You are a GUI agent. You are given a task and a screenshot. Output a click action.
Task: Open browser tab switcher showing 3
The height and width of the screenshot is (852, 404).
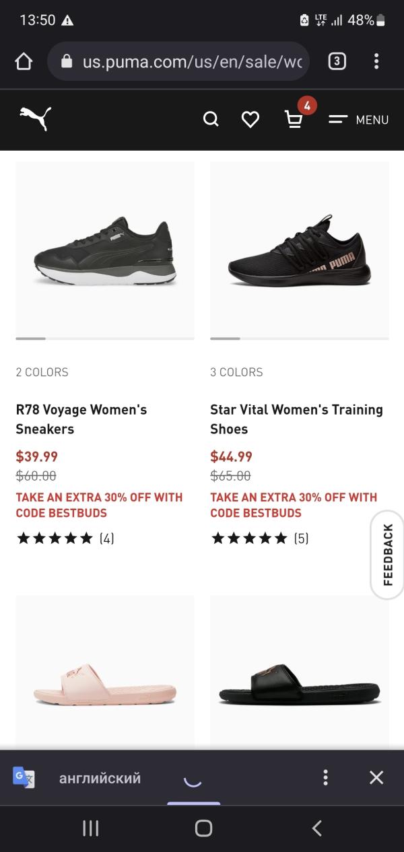[x=337, y=62]
